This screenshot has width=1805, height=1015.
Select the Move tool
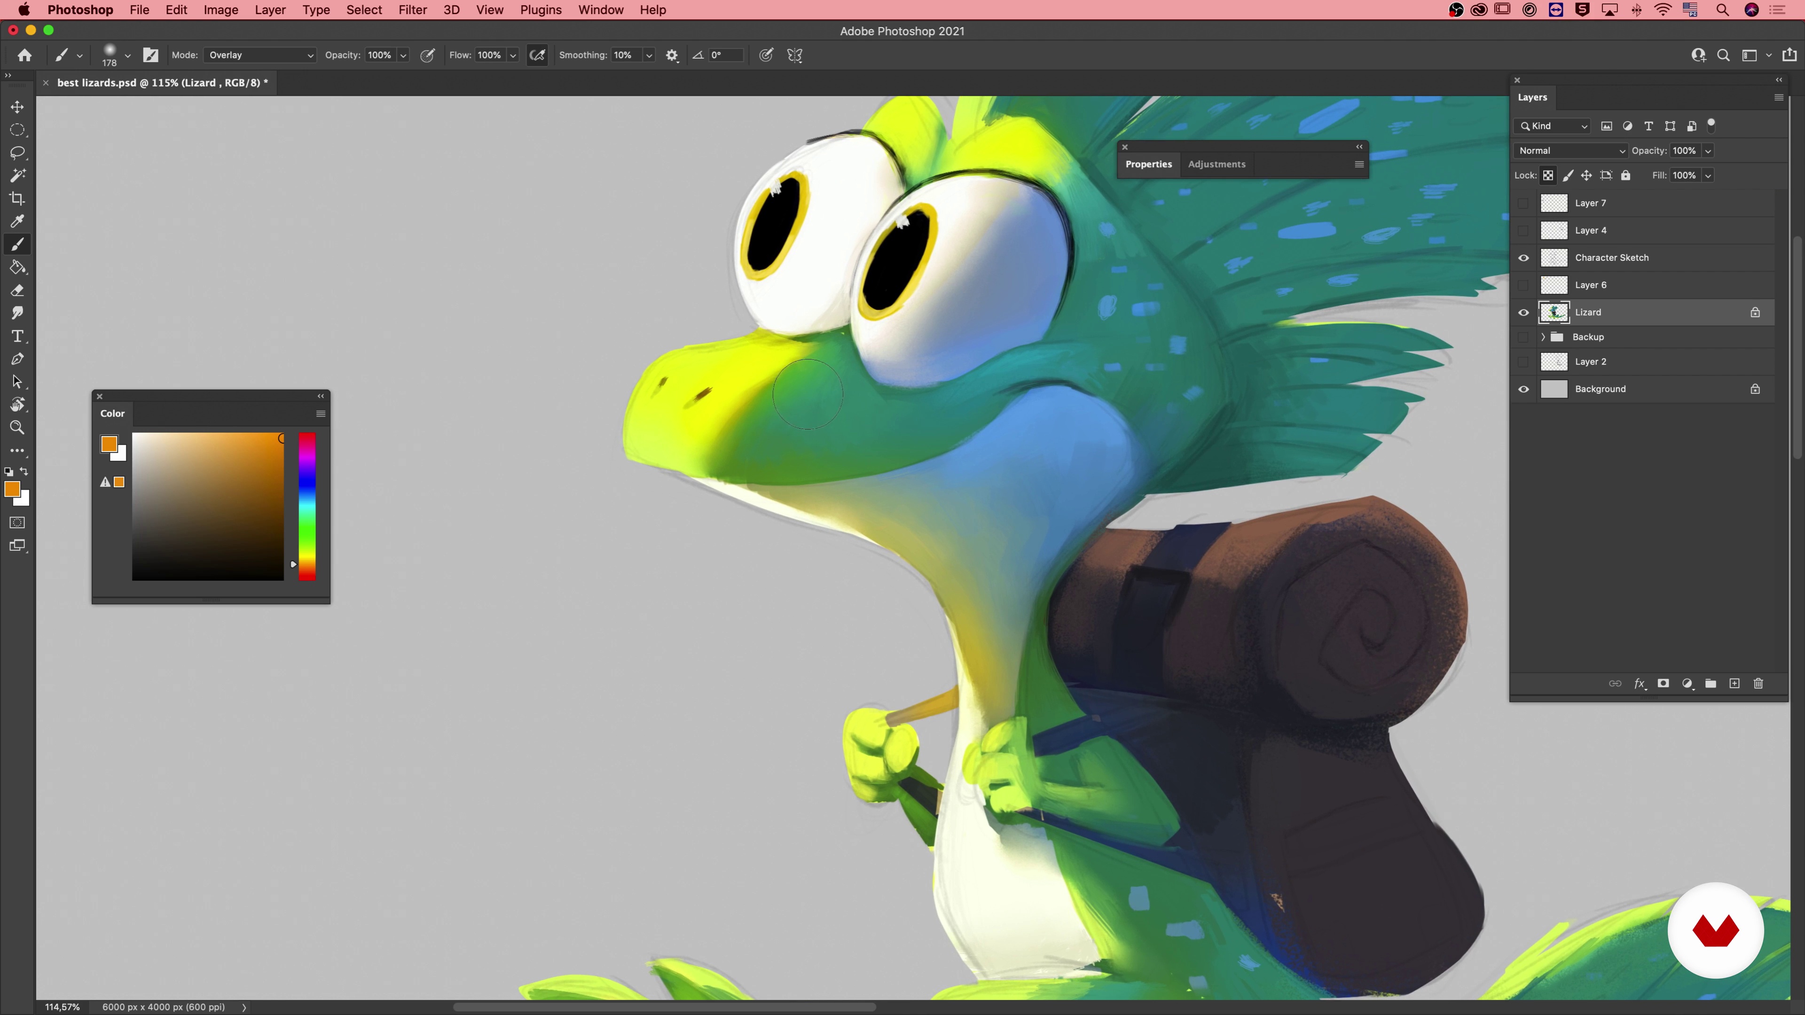(x=17, y=107)
